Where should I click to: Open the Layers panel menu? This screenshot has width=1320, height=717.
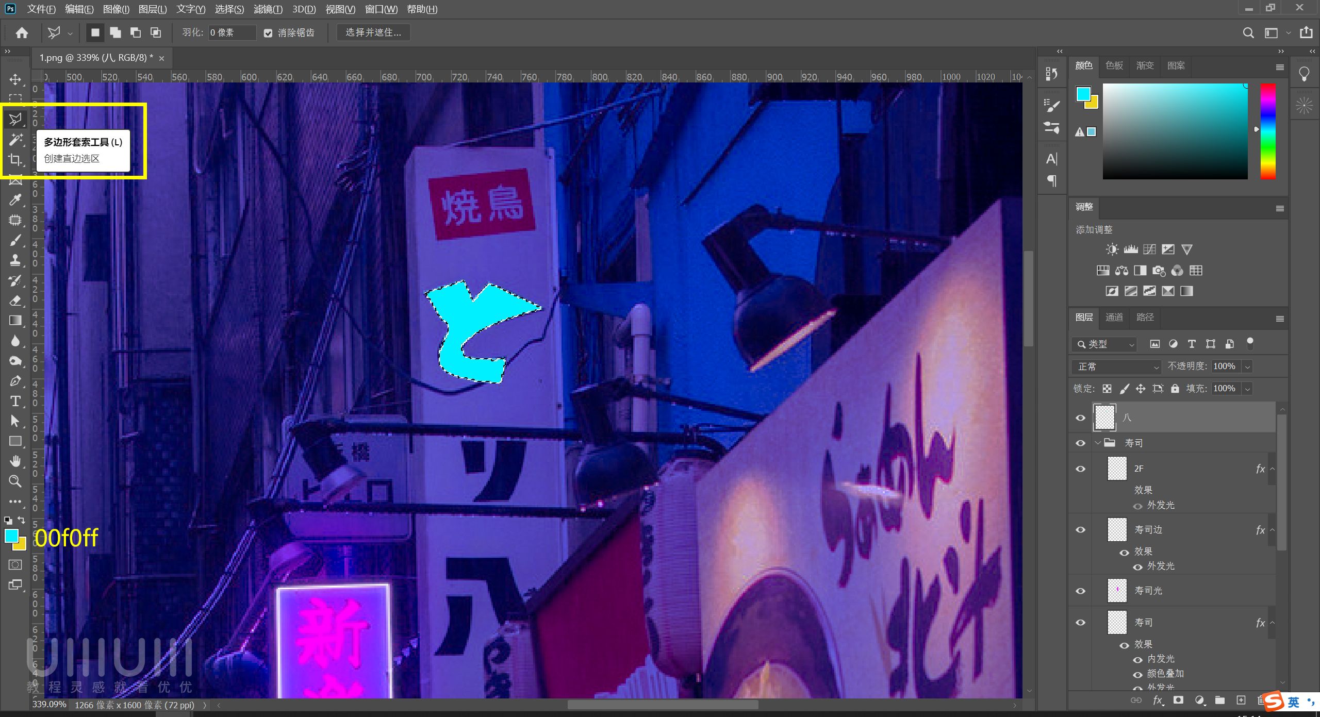[x=1280, y=319]
